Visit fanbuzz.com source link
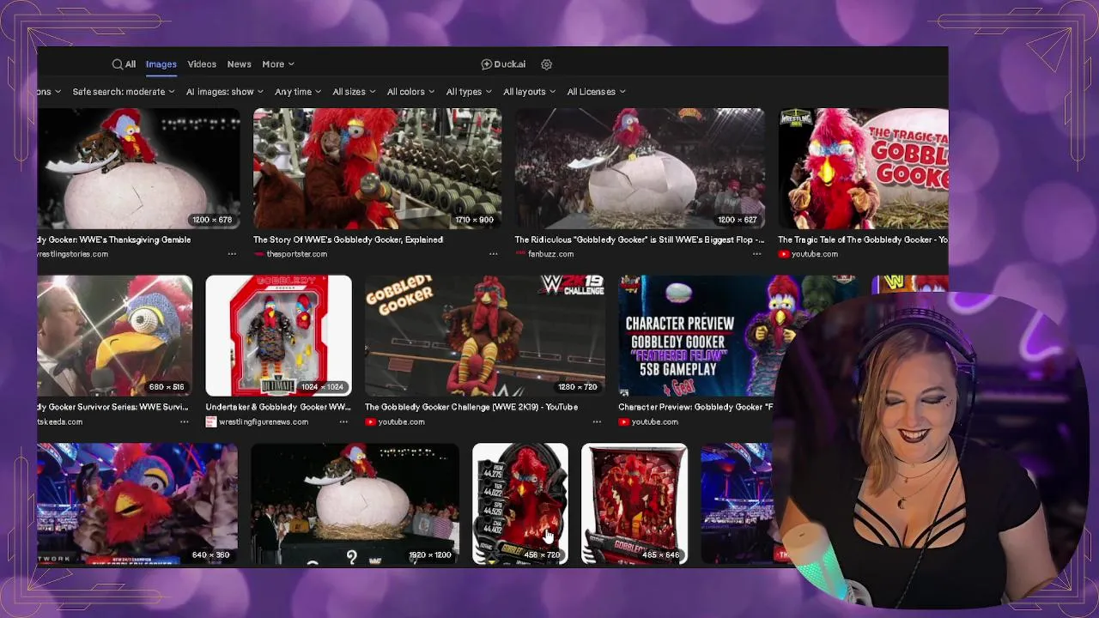The width and height of the screenshot is (1099, 618). (550, 254)
